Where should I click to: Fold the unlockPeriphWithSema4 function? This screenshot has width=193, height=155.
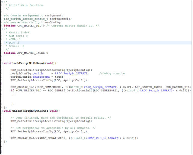click(2, 111)
